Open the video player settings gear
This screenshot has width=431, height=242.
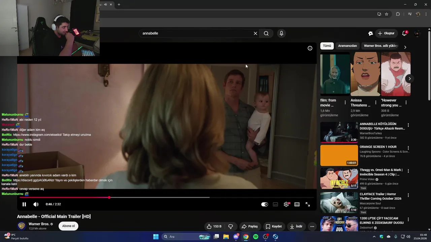[x=286, y=204]
